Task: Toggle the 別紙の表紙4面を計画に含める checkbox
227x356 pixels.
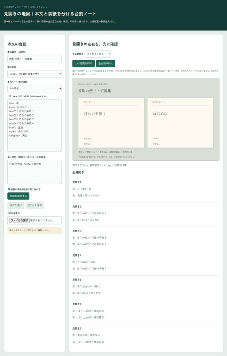Action: (x=9, y=189)
